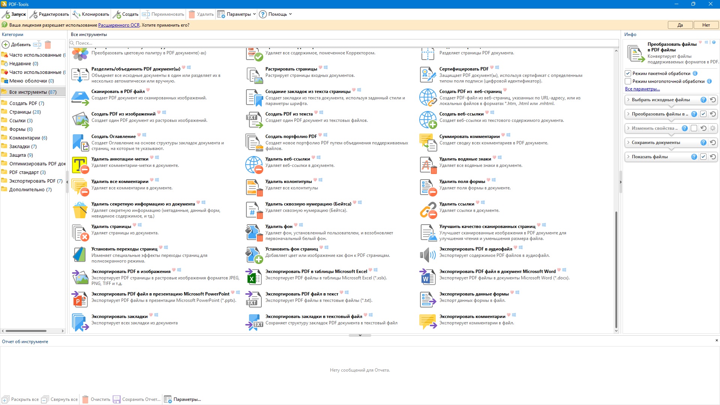The height and width of the screenshot is (405, 720).
Task: Open the Параметры toolbar dropdown arrow
Action: click(255, 14)
